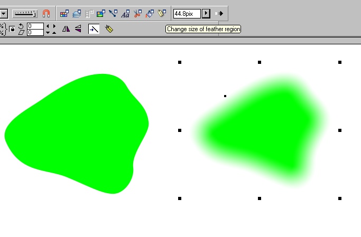The image size is (361, 237).
Task: Click the top-left selection handle
Action: 180,62
